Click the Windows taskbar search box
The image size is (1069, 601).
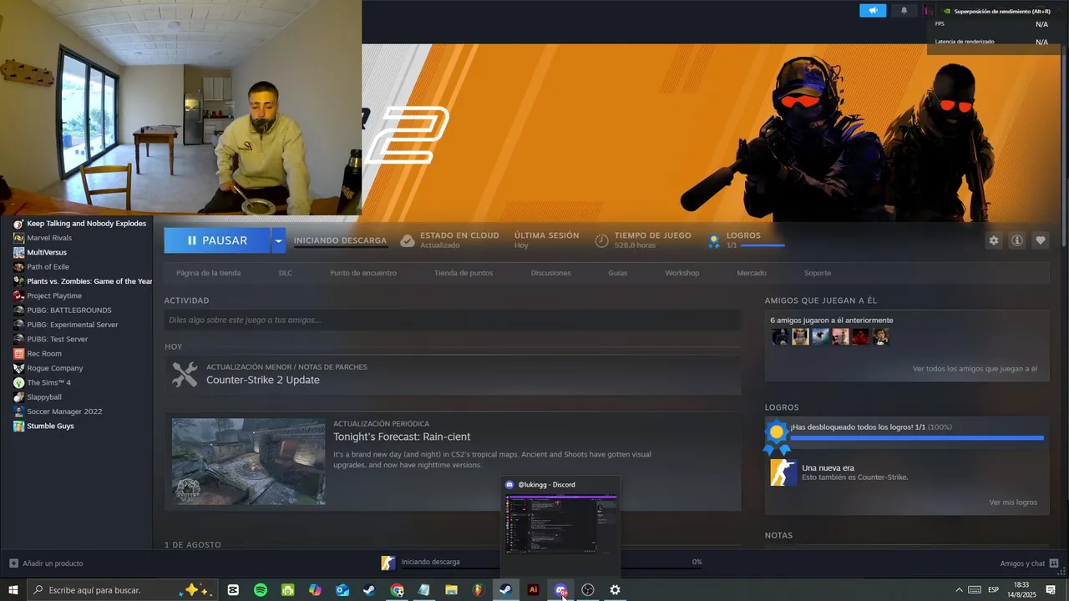pyautogui.click(x=123, y=590)
